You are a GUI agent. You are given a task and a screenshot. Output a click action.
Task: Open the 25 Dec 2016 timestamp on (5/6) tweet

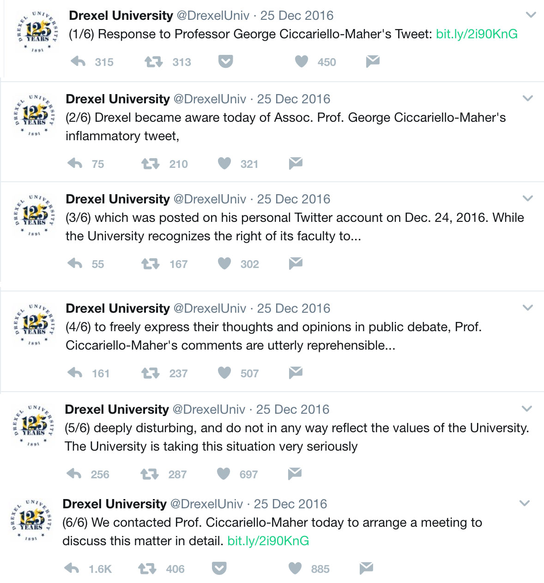(x=293, y=410)
